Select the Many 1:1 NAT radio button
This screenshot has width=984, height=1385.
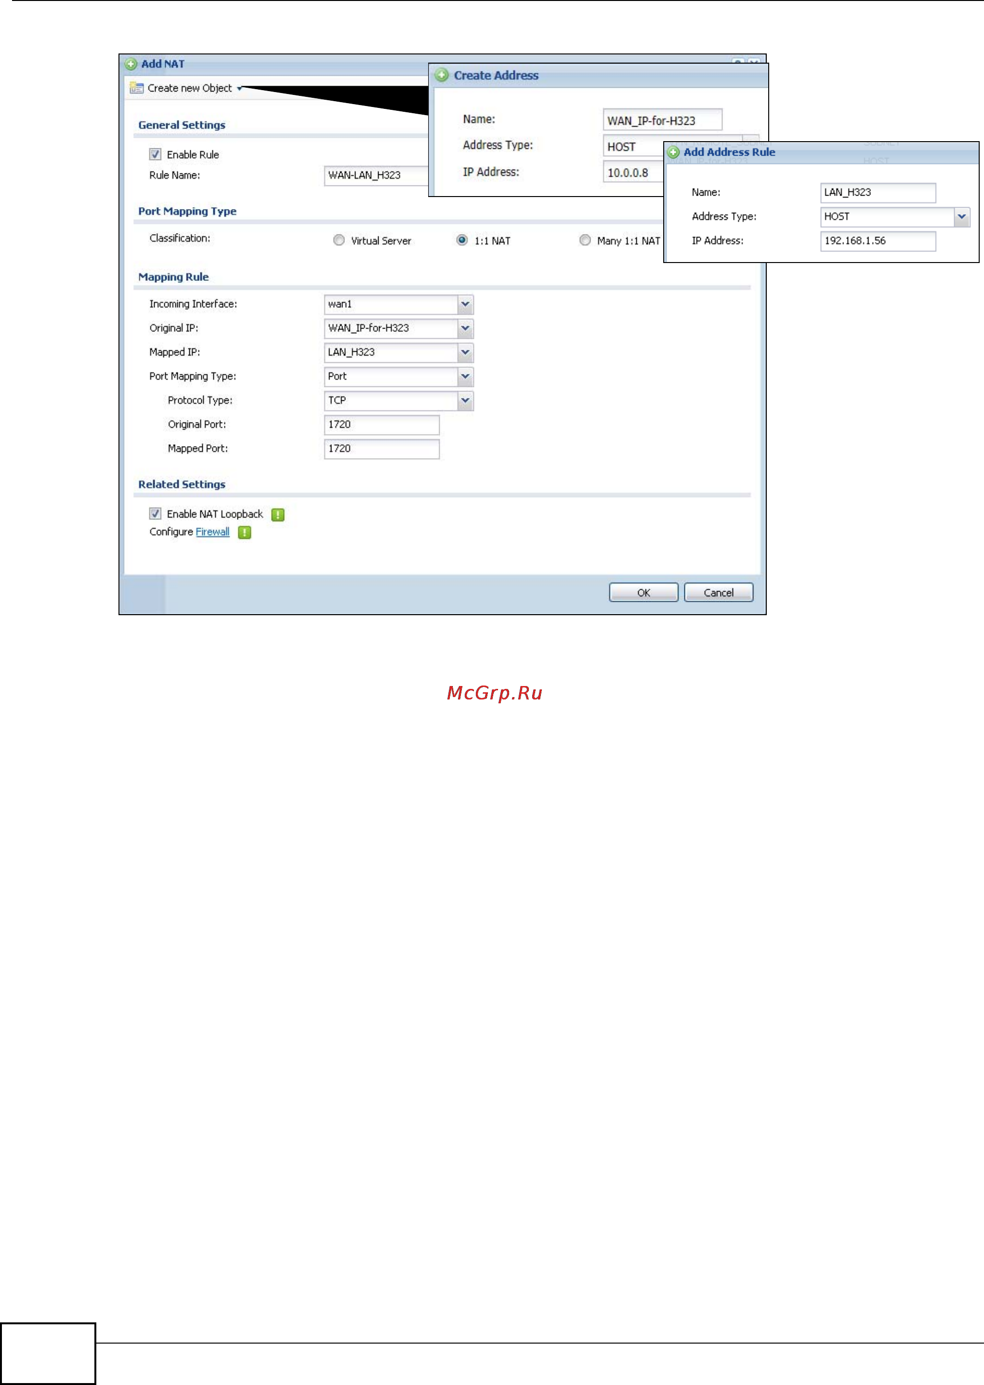pos(585,240)
